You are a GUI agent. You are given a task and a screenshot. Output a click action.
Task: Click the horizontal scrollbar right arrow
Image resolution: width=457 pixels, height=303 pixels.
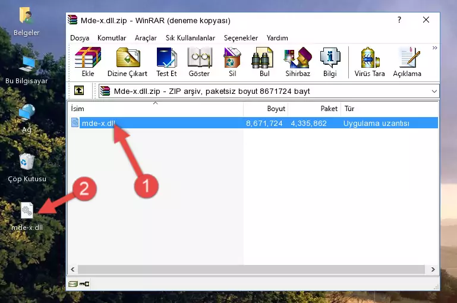(433, 270)
